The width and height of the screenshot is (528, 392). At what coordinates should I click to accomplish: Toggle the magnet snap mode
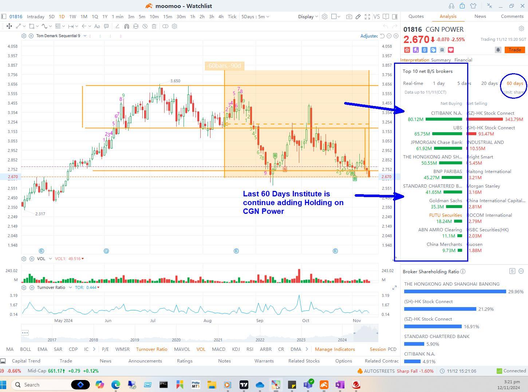pos(126,26)
